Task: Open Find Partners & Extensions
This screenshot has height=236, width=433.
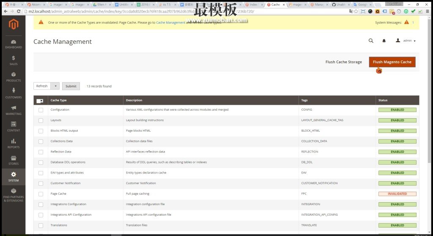Action: point(13,195)
